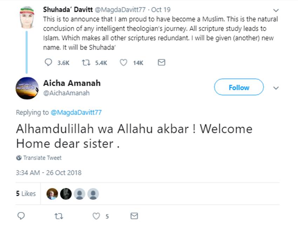Open the 3:34 AM - 26 Oct 2018 timestamp
Screen dimensions: 298x227
click(48, 173)
